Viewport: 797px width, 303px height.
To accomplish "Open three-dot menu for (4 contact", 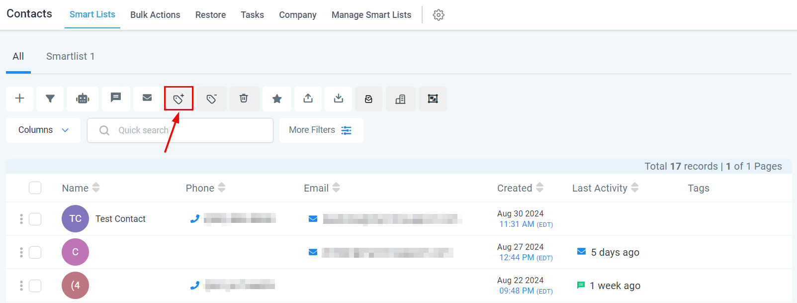I will [x=21, y=286].
